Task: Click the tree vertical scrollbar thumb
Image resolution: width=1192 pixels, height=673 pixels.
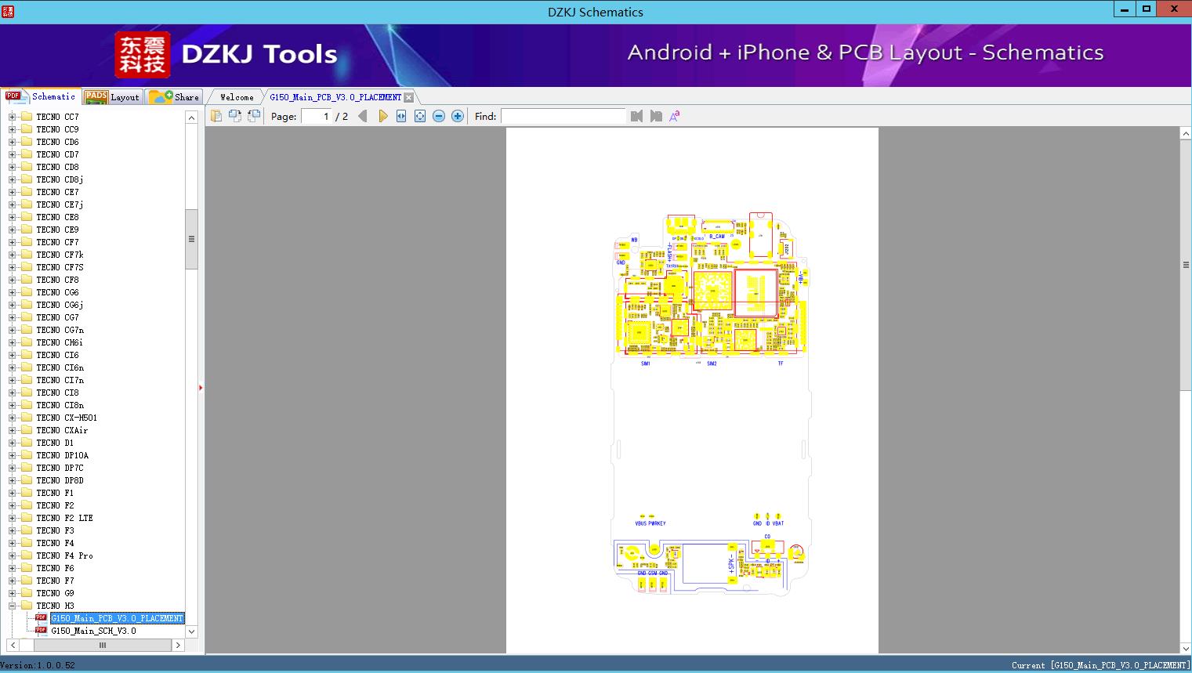Action: 191,239
